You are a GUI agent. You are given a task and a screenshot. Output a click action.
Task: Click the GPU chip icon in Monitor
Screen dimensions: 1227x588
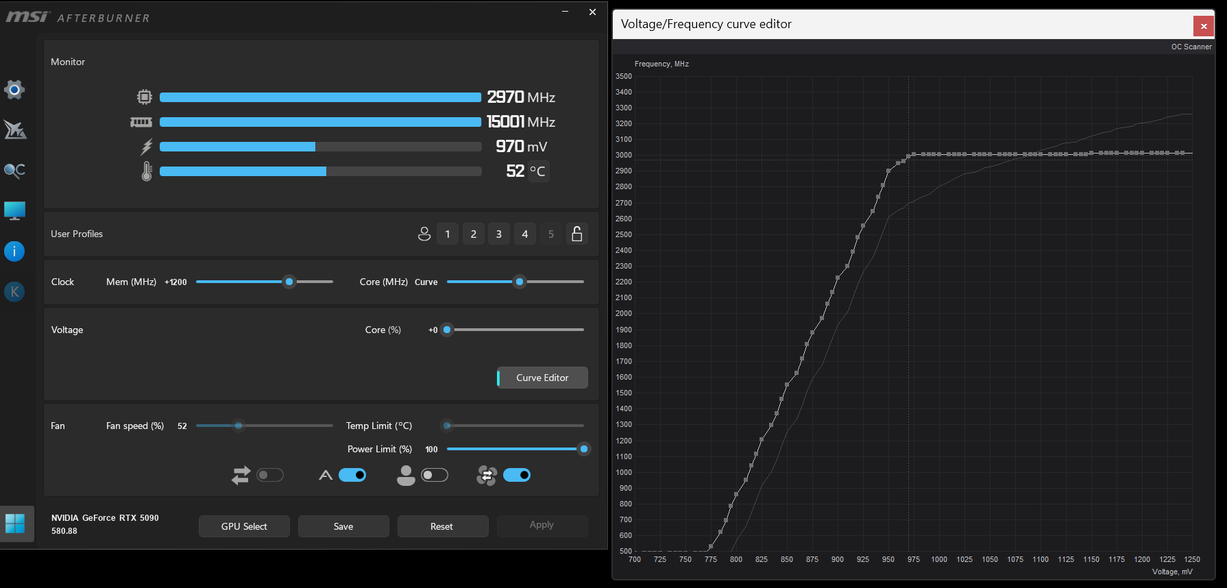(144, 97)
